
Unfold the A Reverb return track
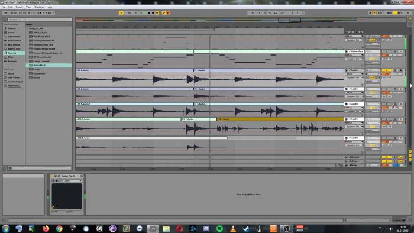coord(346,157)
